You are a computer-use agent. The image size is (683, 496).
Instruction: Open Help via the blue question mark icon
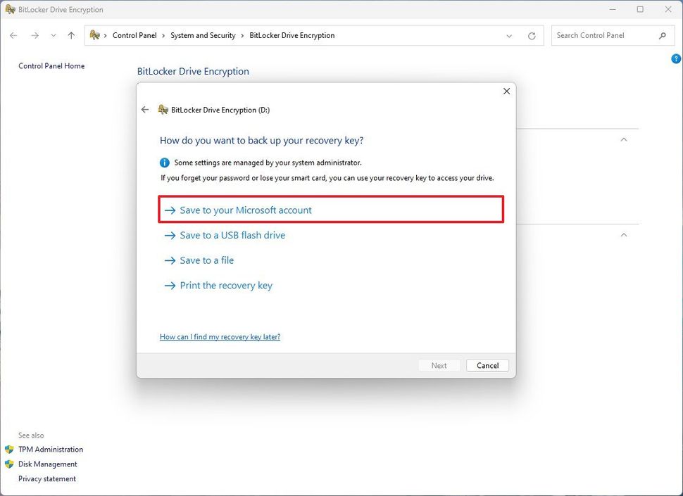[676, 58]
